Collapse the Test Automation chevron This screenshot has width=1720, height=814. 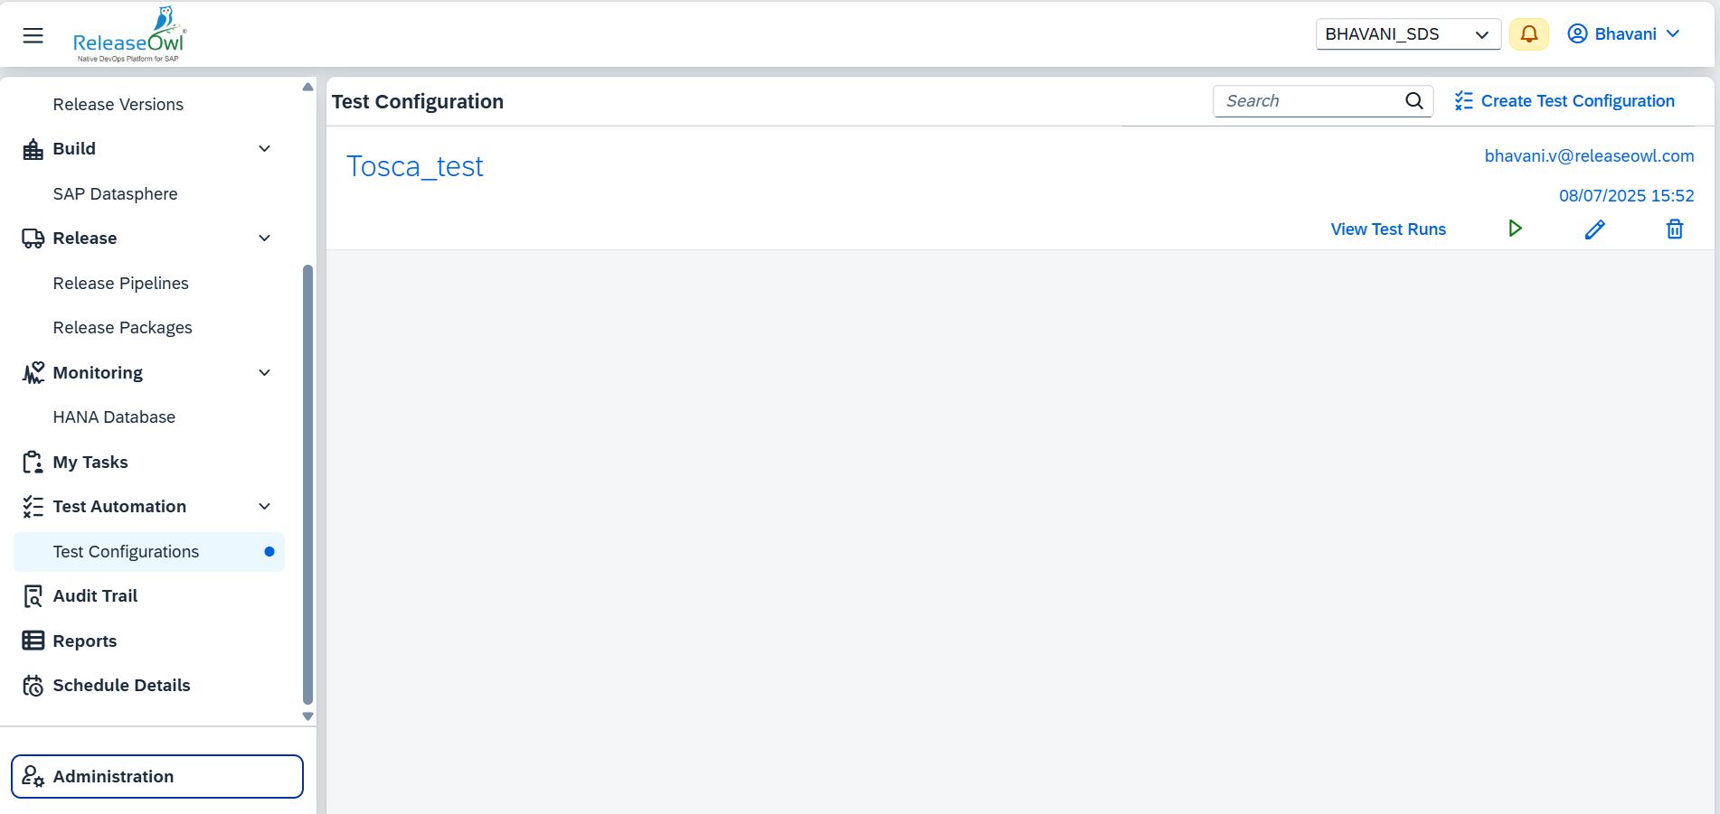[x=264, y=507]
